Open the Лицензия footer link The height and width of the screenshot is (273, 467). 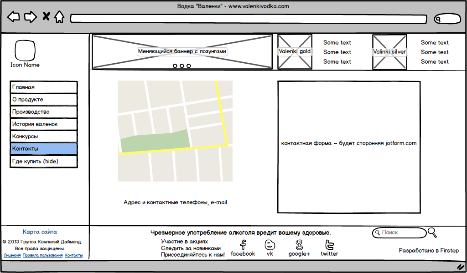click(x=12, y=255)
